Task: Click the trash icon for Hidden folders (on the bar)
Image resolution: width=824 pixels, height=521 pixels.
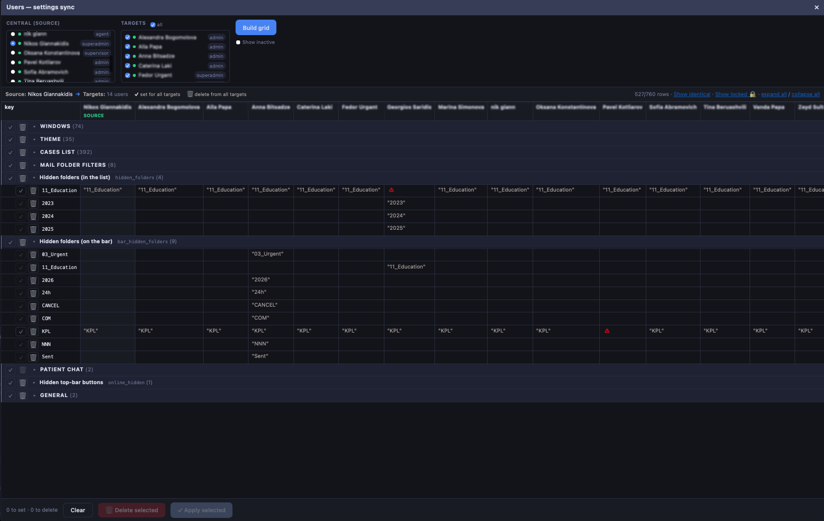Action: coord(23,242)
